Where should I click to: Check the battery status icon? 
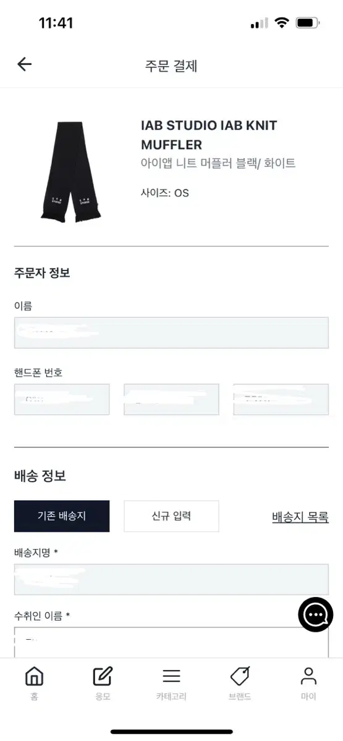pyautogui.click(x=307, y=23)
